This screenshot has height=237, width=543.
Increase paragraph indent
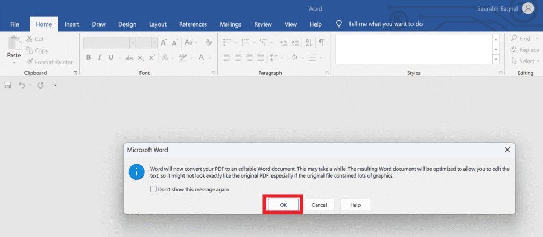tap(295, 42)
